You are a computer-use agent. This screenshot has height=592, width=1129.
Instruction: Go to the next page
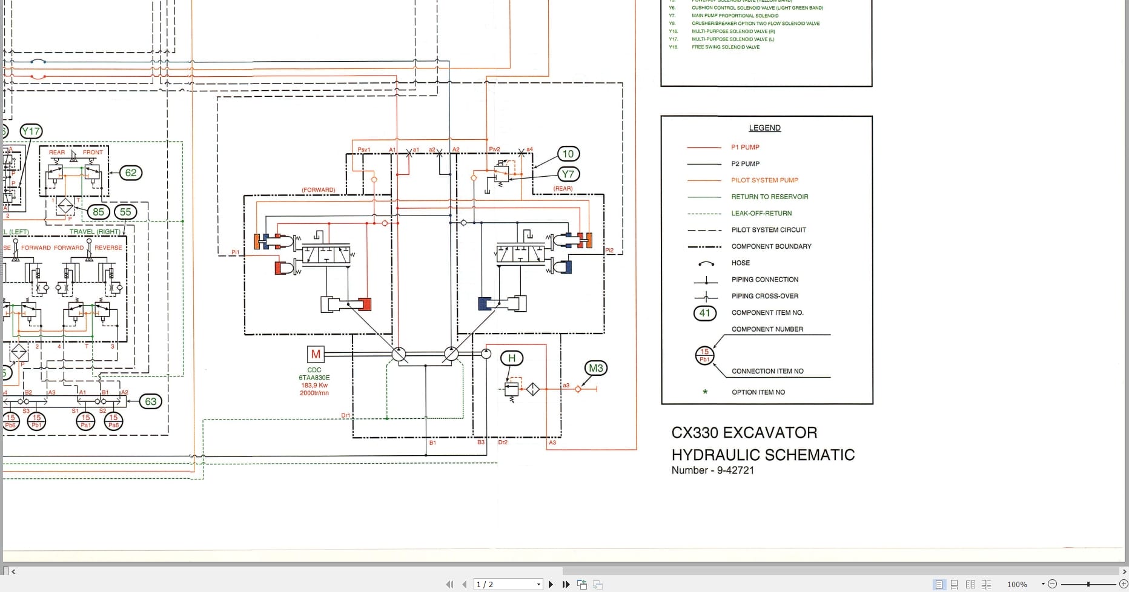pos(551,584)
